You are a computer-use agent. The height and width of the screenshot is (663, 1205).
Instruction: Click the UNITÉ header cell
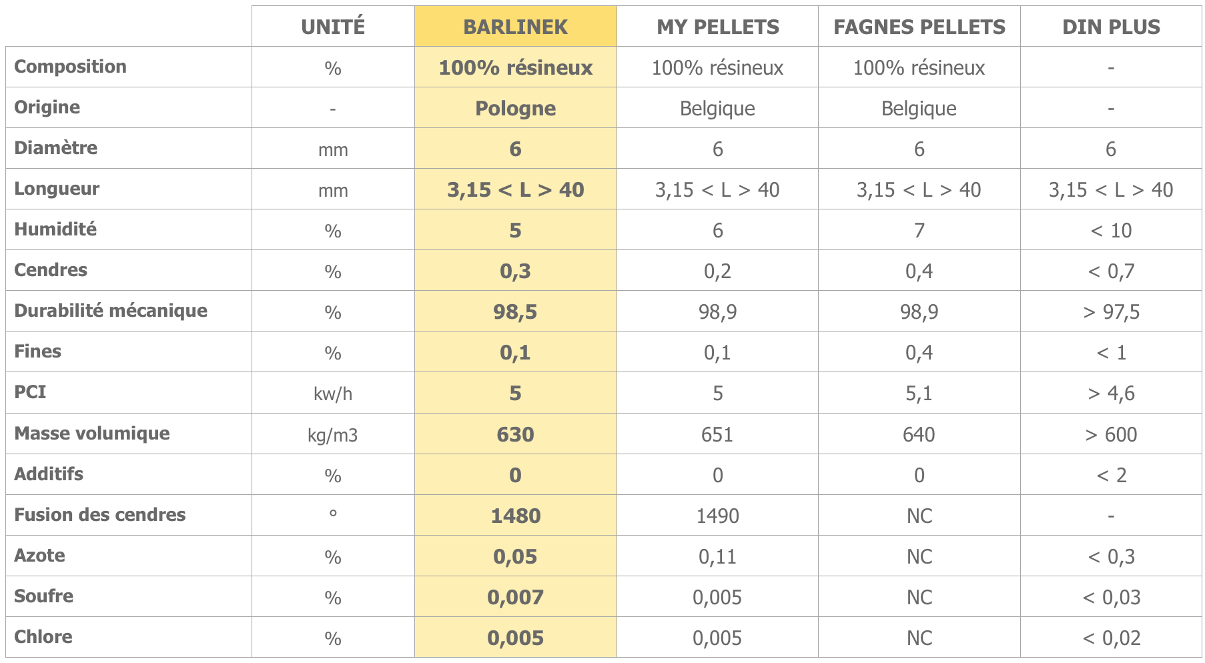click(x=333, y=27)
